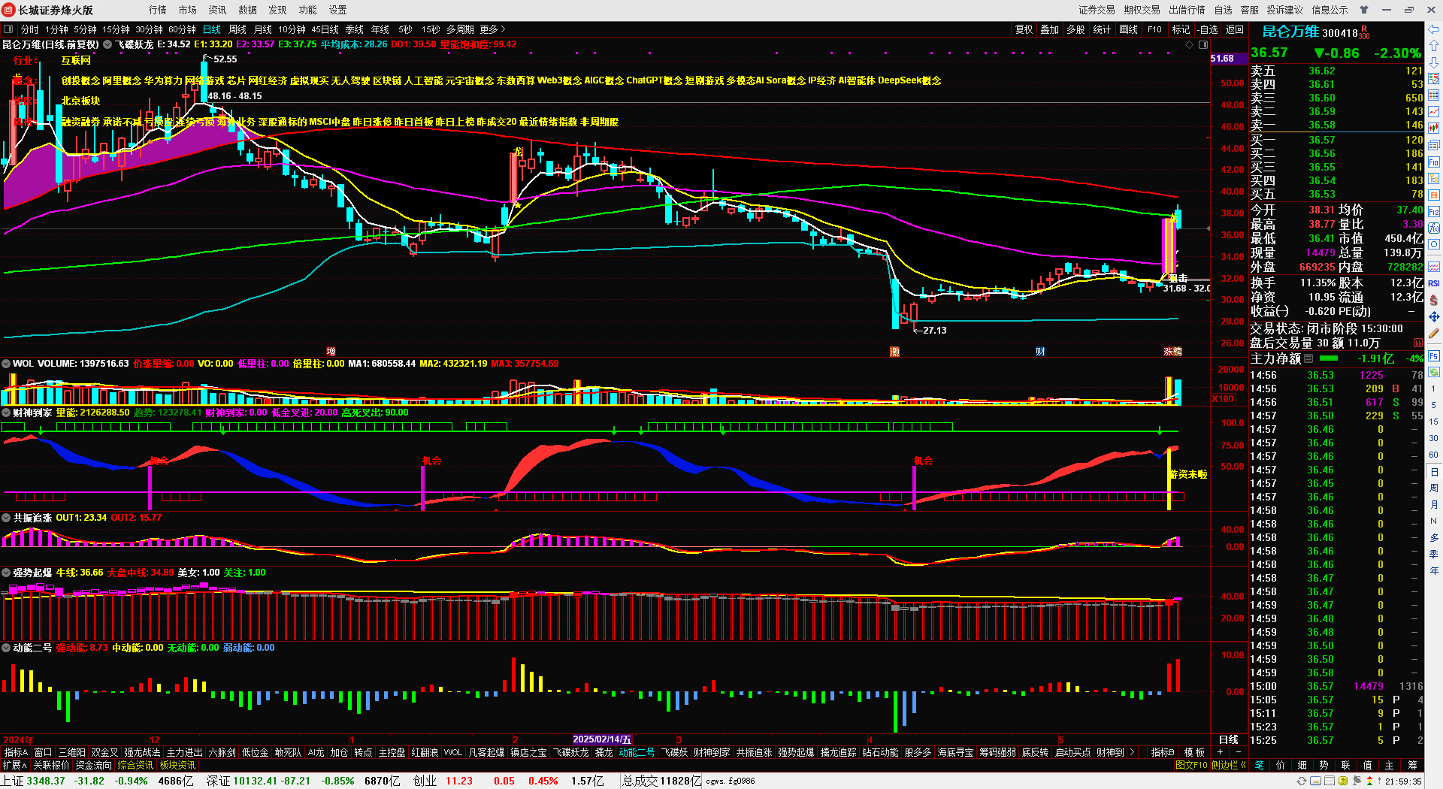This screenshot has height=789, width=1443.
Task: Open the f(x) formula icon in sidebar
Action: click(1433, 228)
